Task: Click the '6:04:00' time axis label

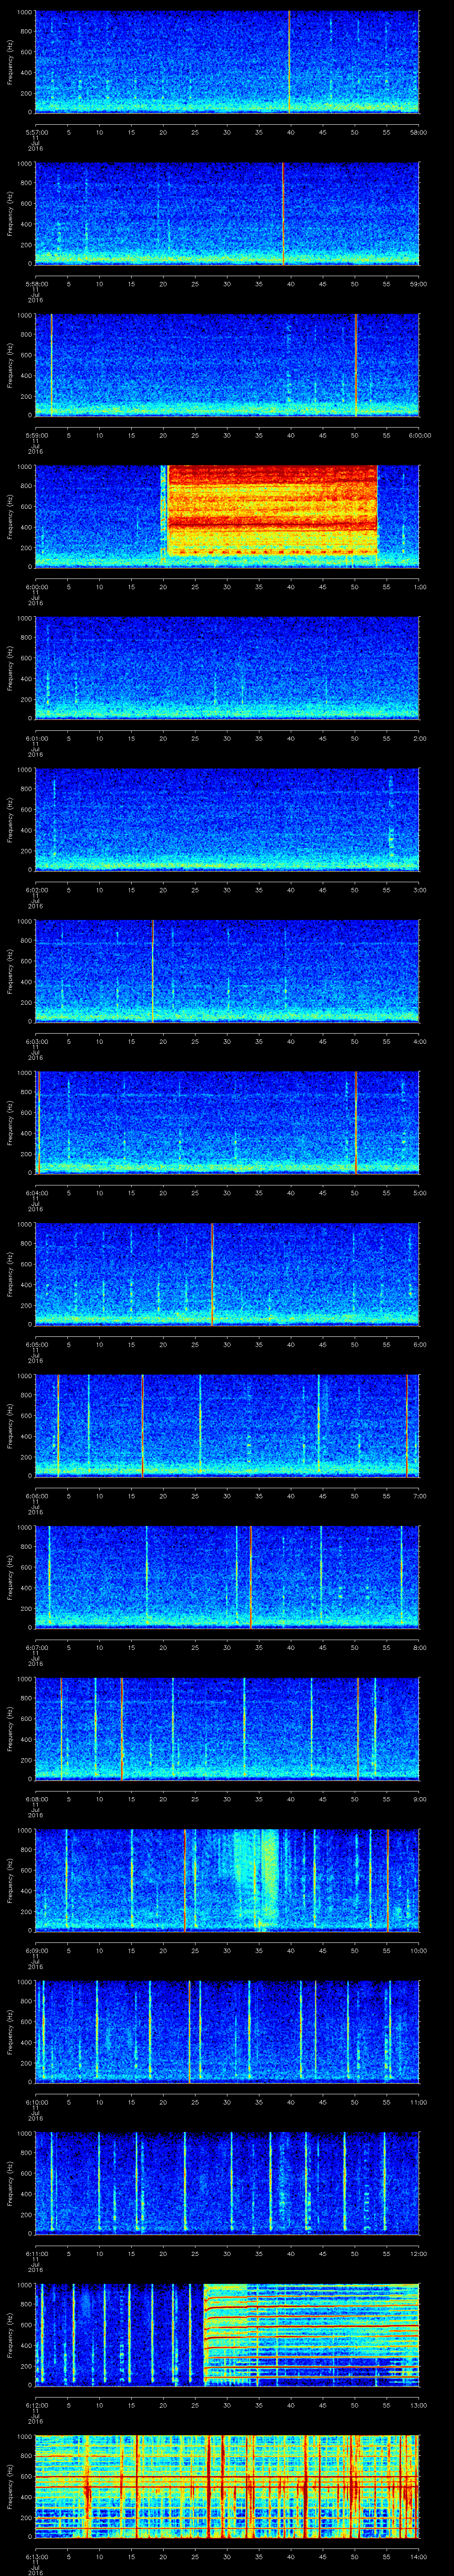Action: (36, 1192)
